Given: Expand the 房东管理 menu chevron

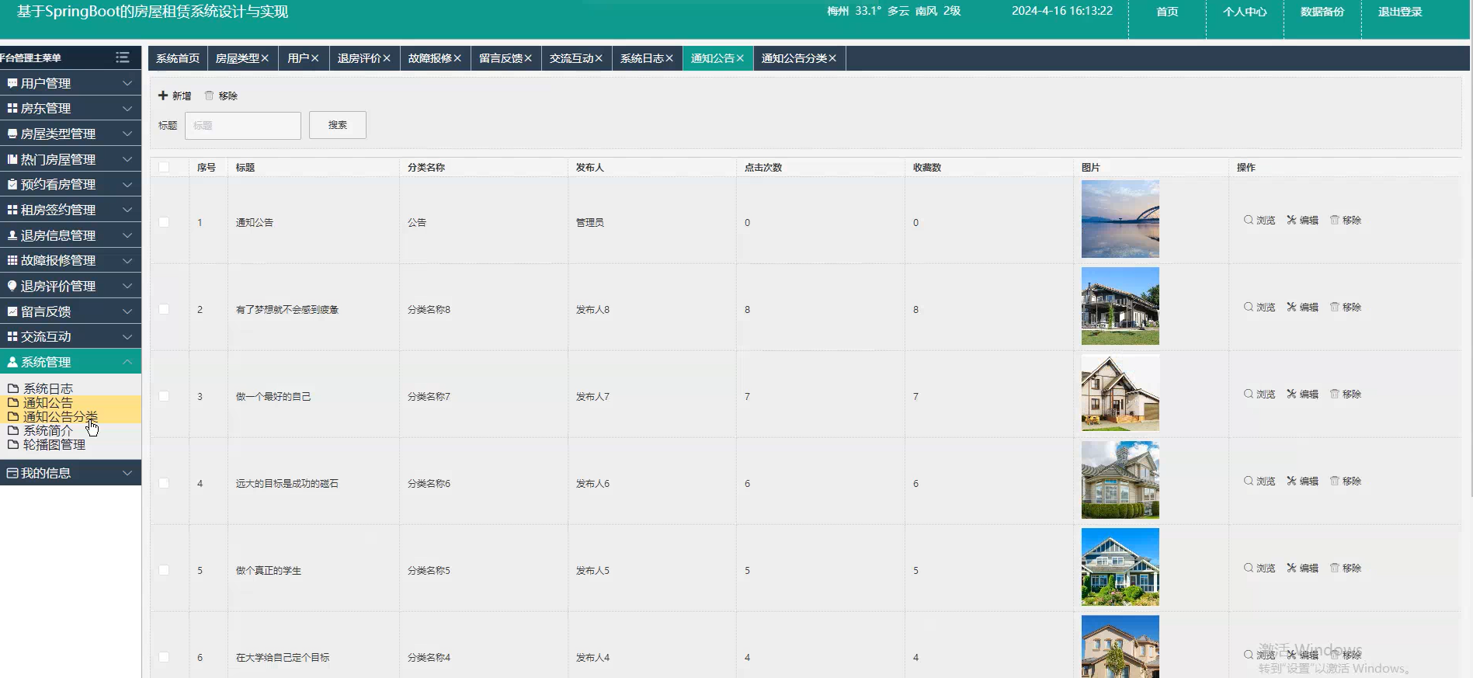Looking at the screenshot, I should click(x=127, y=109).
